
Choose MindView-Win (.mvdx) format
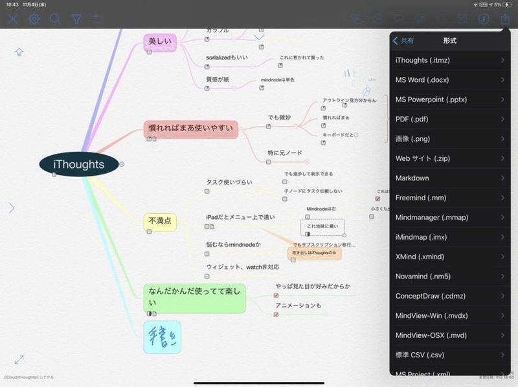tap(450, 315)
